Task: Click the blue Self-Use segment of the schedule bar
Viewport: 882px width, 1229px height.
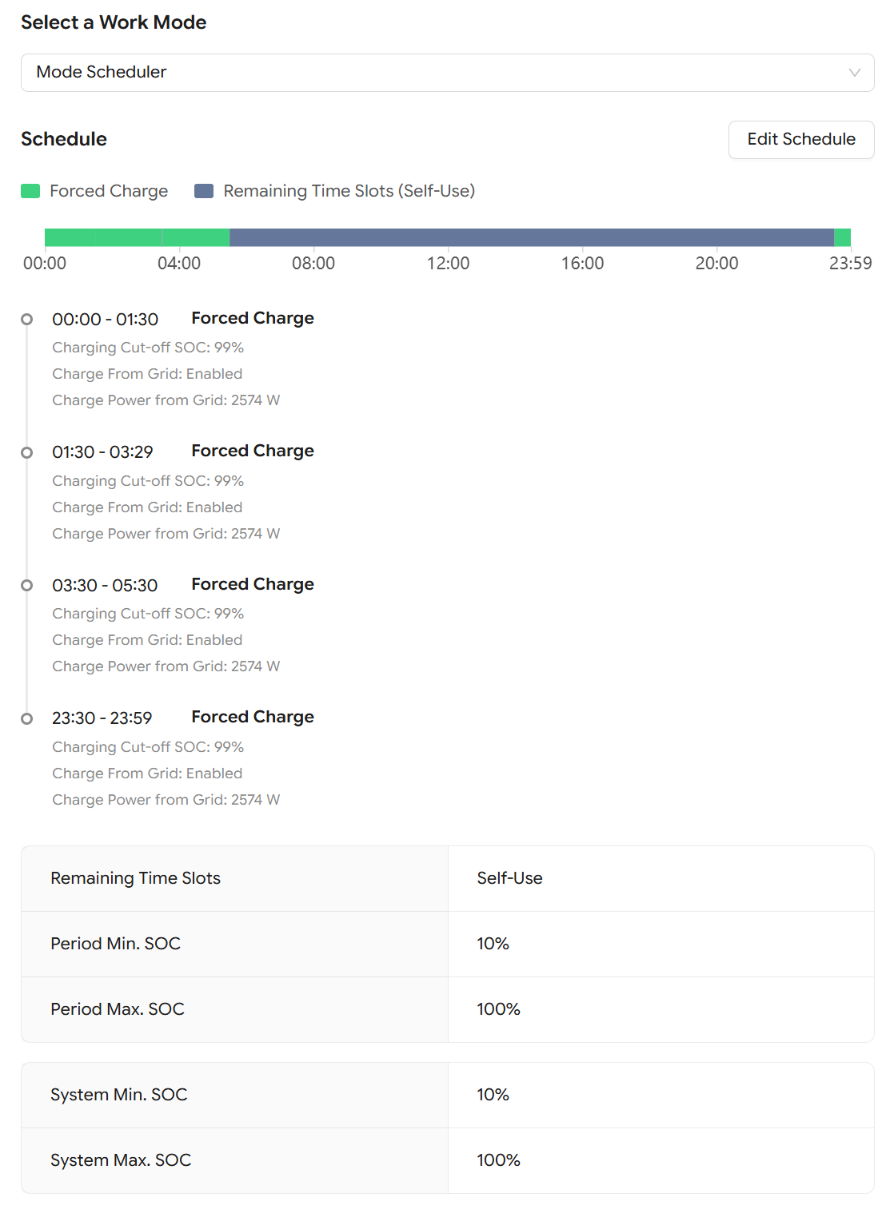Action: [x=532, y=237]
